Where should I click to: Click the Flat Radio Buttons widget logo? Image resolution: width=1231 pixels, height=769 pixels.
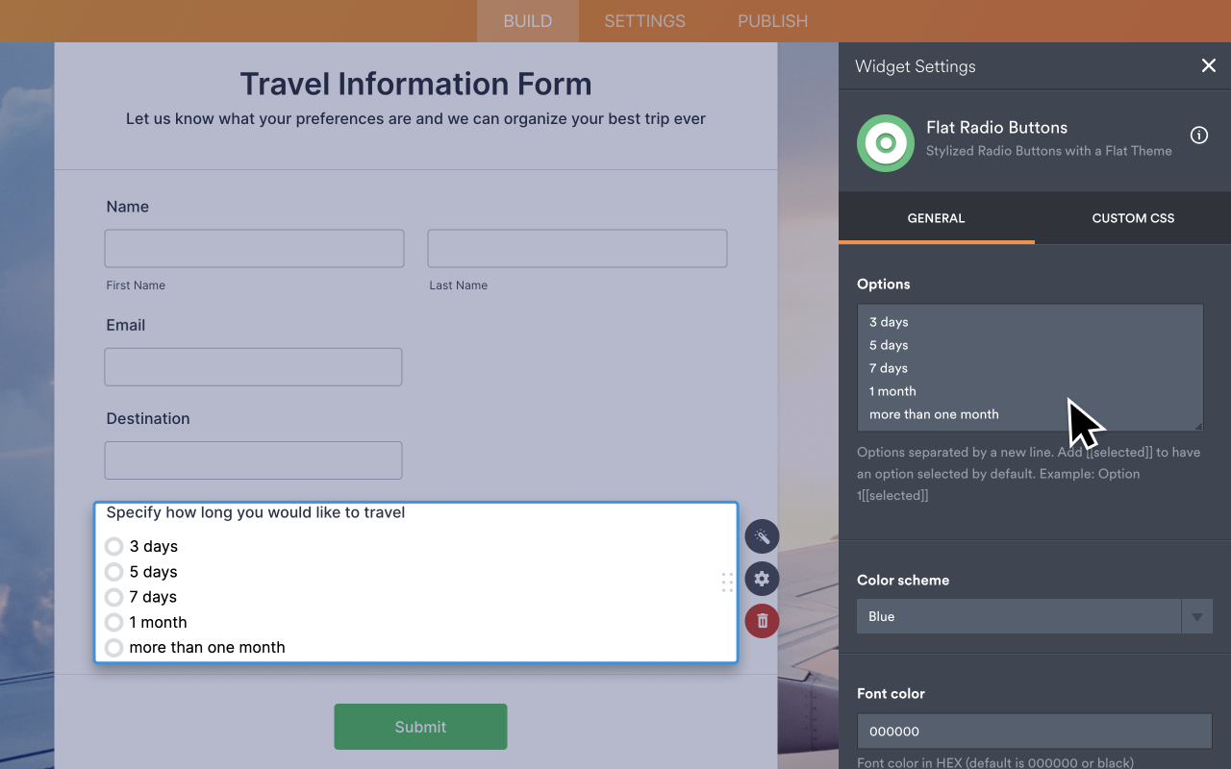(885, 142)
